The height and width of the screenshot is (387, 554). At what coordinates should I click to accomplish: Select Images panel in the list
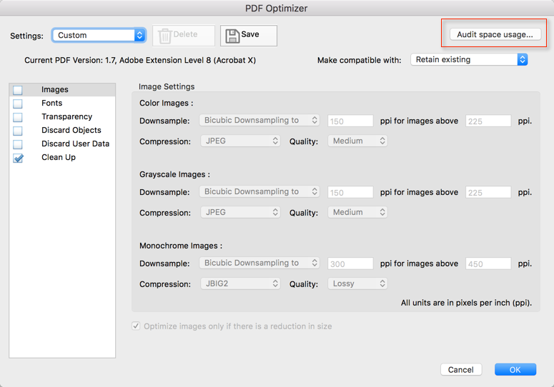[x=55, y=90]
